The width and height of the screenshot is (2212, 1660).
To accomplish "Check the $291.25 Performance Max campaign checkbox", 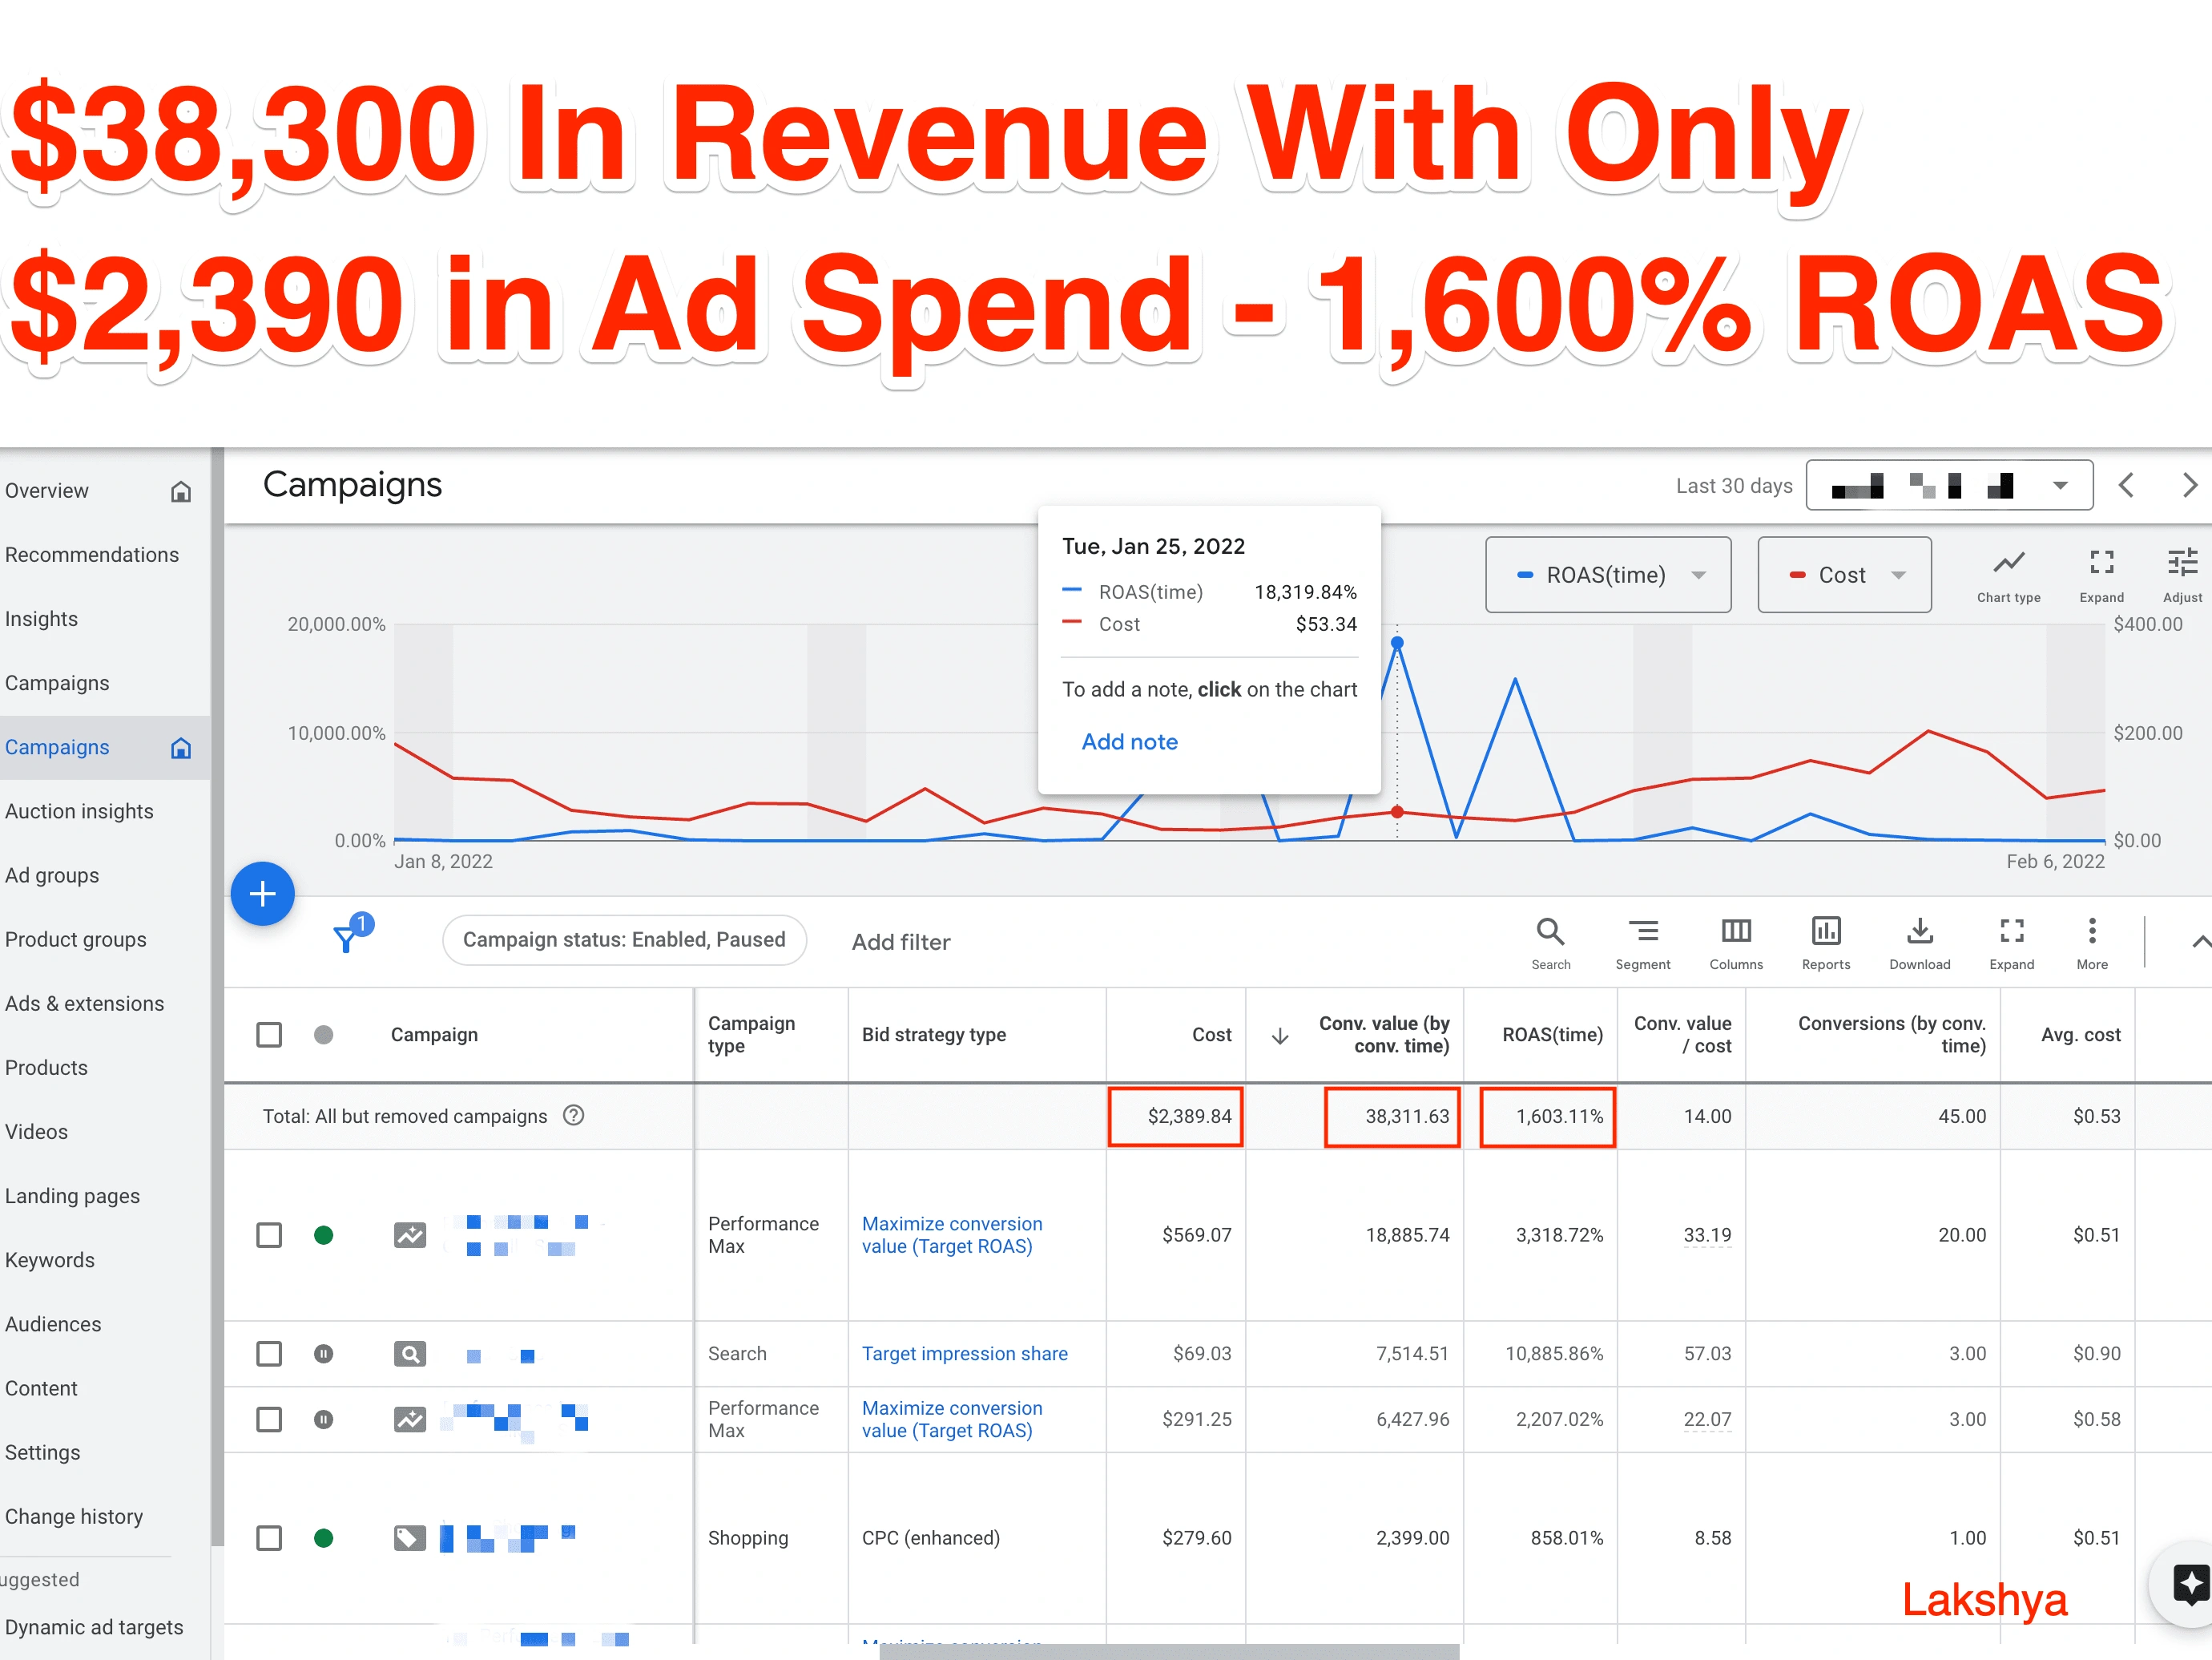I will (x=269, y=1419).
